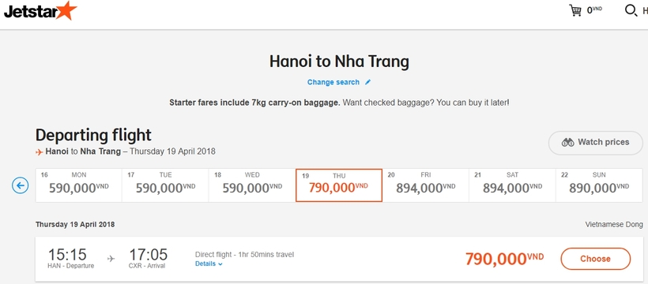The height and width of the screenshot is (284, 648).
Task: Select Thursday 19 fare 790,000 VND
Action: pyautogui.click(x=339, y=185)
